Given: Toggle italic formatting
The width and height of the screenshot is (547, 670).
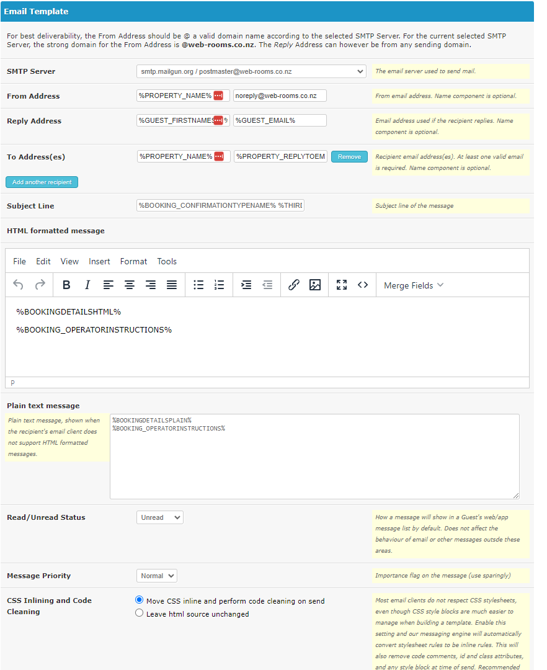Looking at the screenshot, I should tap(87, 285).
